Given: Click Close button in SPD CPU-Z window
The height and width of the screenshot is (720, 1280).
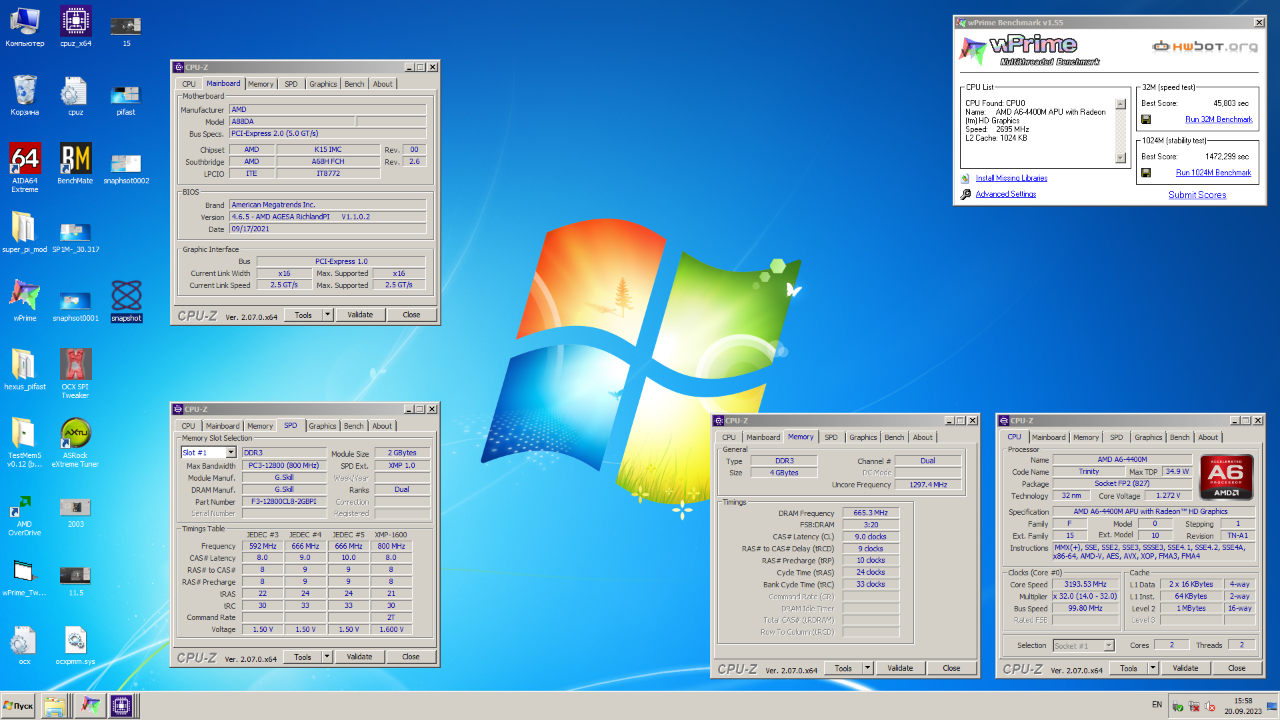Looking at the screenshot, I should (411, 657).
